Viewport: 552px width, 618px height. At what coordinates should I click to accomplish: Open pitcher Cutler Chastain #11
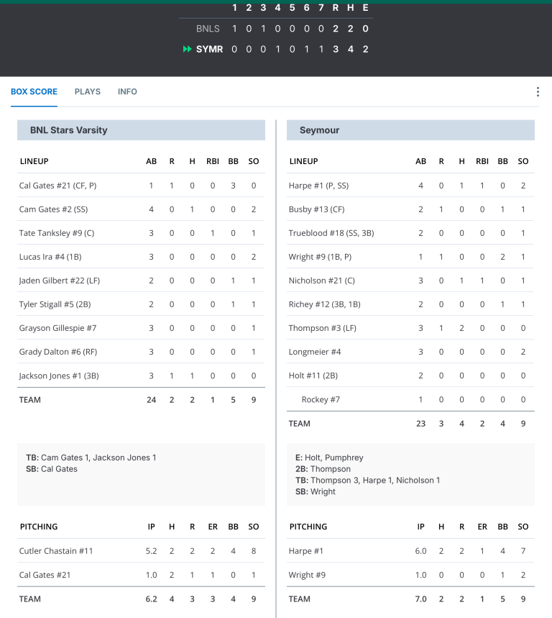56,551
